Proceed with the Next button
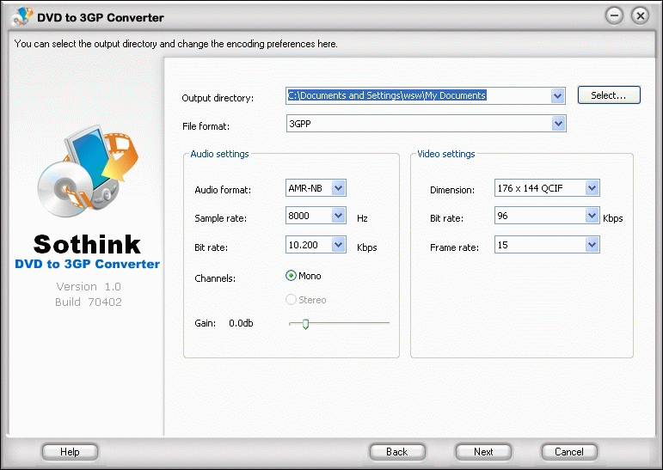Viewport: 663px width, 470px height. 483,452
